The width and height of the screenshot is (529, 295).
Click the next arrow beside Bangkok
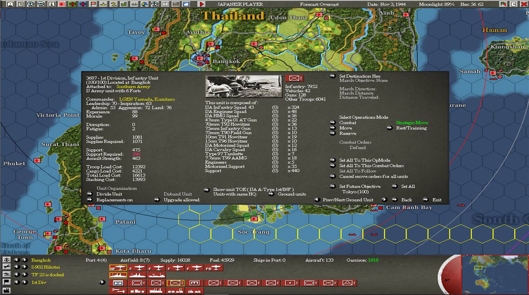24,260
